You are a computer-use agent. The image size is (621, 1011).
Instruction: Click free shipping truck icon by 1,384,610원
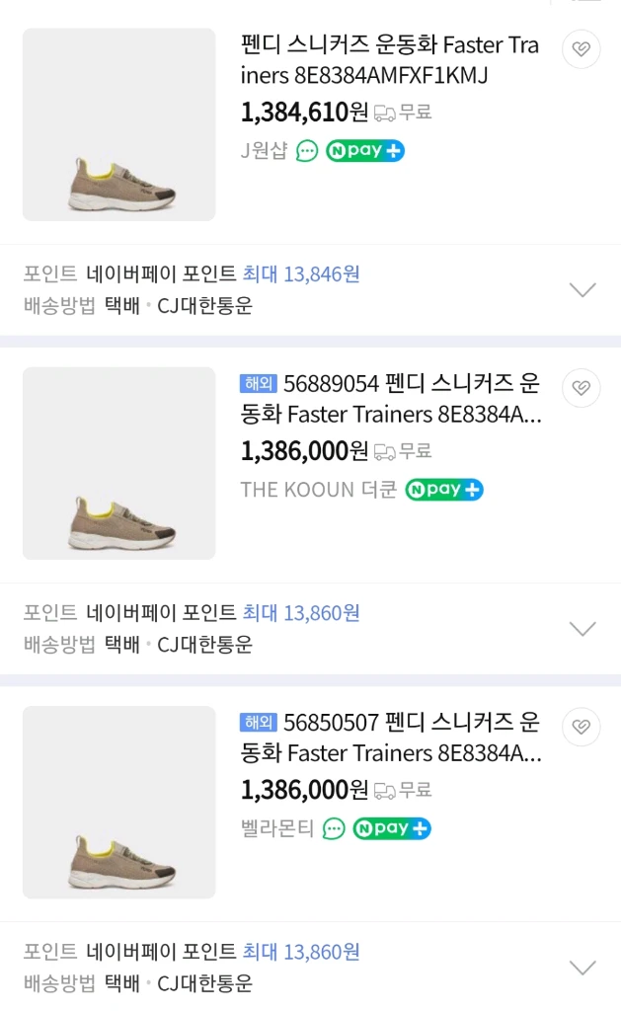tap(385, 114)
